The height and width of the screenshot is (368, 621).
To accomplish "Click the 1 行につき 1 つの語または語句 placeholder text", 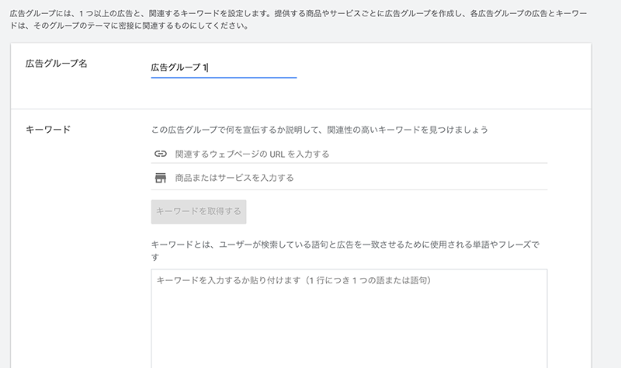I will 370,280.
